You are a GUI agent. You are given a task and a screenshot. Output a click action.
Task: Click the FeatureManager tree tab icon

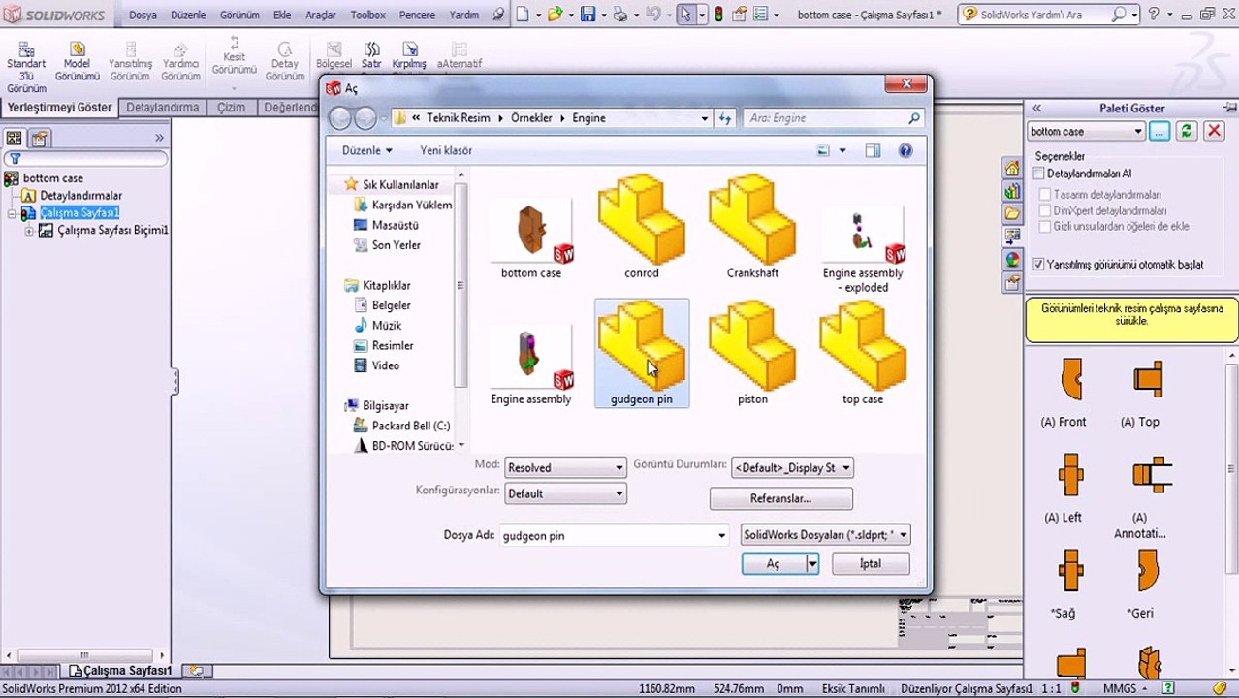15,138
